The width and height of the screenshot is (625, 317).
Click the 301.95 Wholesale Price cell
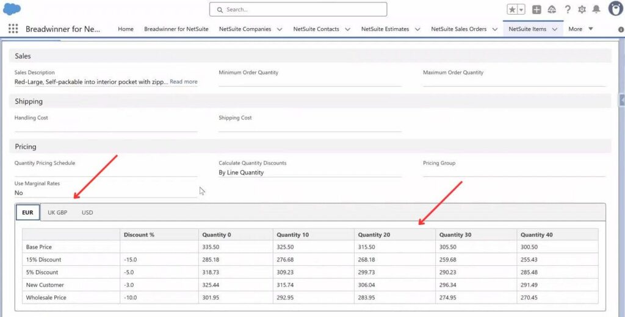click(236, 297)
